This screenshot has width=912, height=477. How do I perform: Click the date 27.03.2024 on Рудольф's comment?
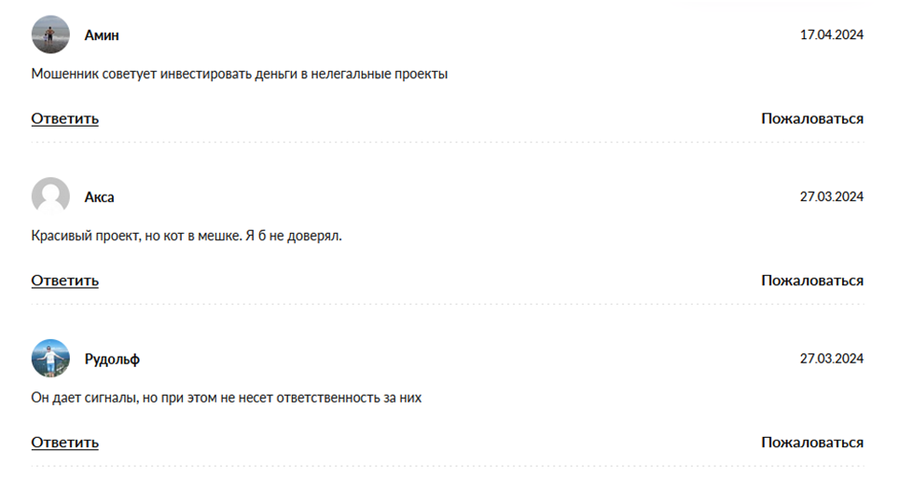coord(832,359)
